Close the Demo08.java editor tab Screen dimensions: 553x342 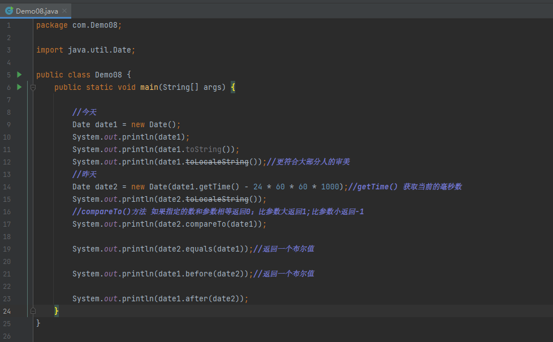coord(65,11)
